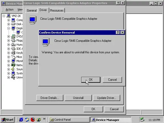Launch the red browser icon in Quick Launch

click(x=33, y=120)
